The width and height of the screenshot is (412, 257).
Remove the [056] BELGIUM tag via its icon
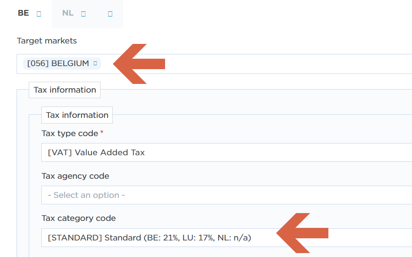(95, 63)
